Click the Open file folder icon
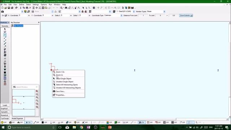 (x=6, y=8)
